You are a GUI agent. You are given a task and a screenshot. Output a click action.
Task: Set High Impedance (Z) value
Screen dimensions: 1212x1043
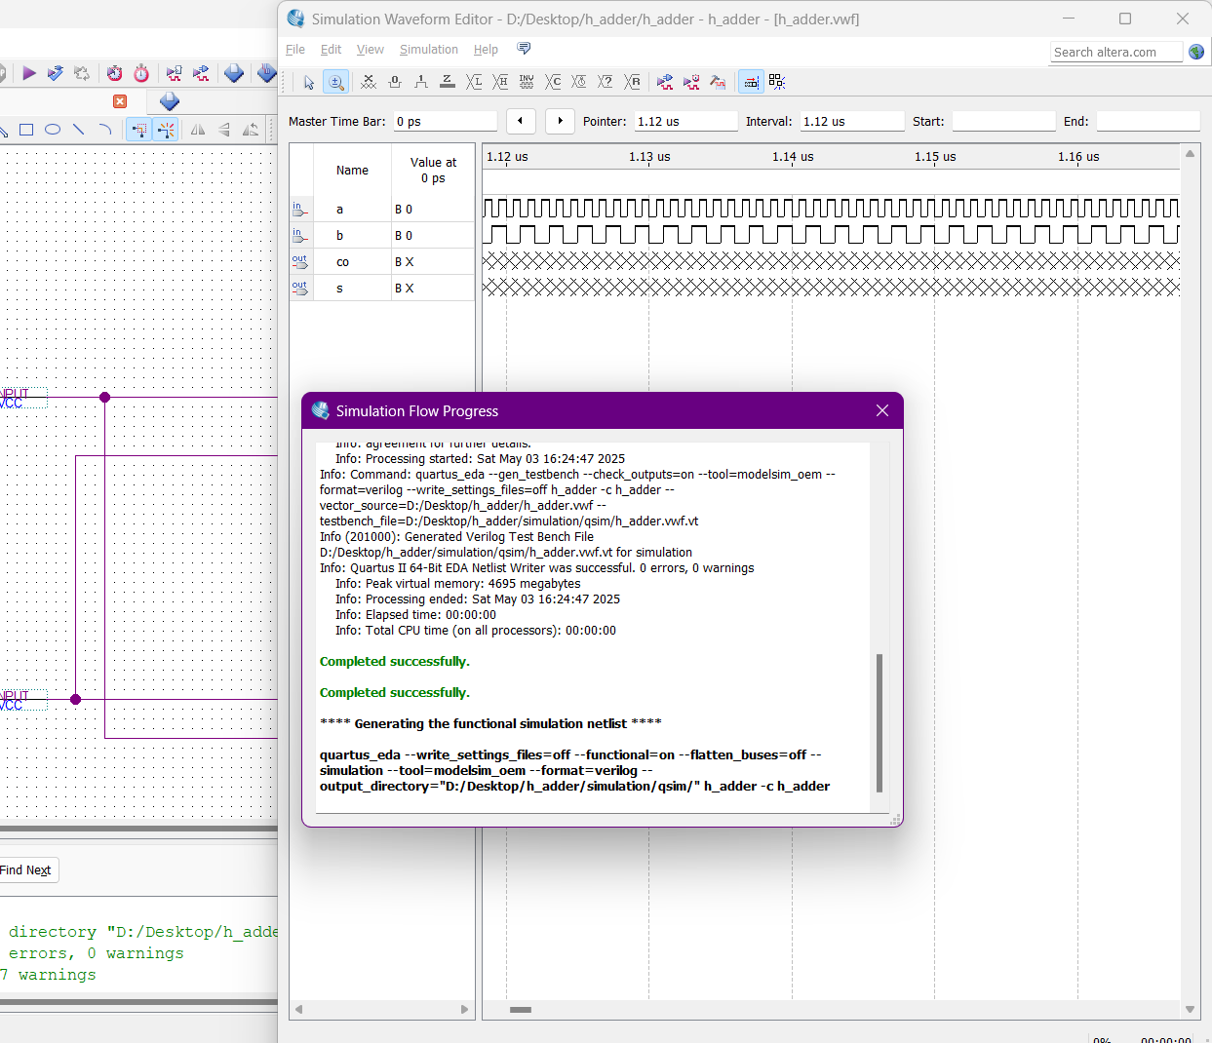tap(448, 83)
